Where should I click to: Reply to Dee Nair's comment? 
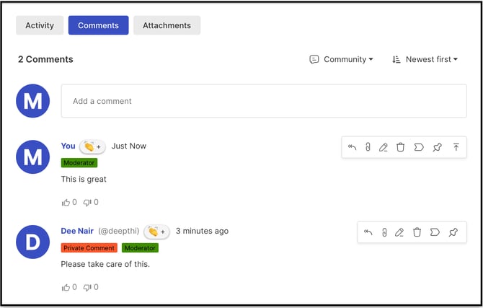click(x=368, y=232)
